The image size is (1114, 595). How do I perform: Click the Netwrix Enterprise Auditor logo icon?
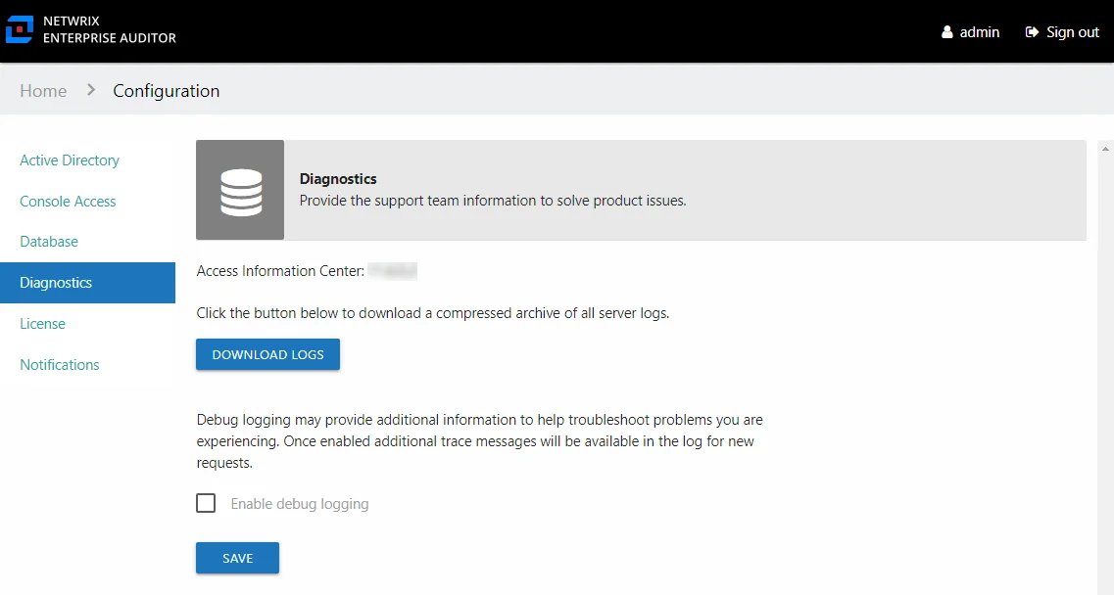click(x=20, y=29)
